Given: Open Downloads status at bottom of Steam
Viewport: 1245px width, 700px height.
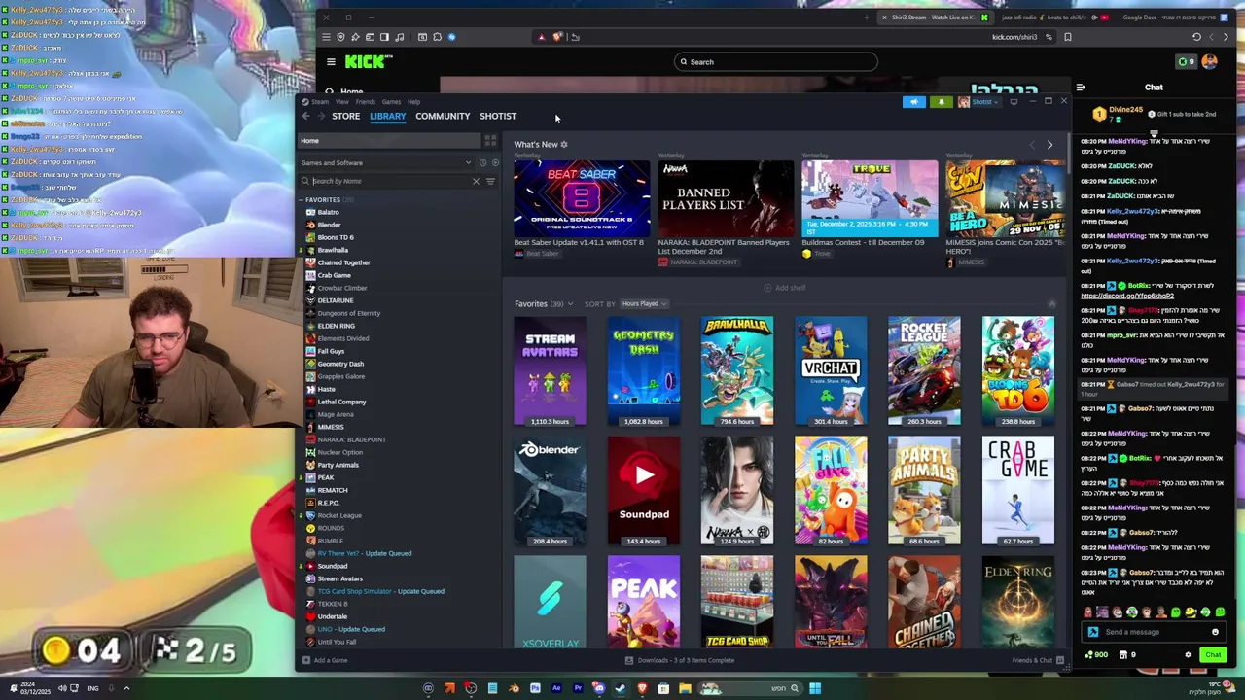Looking at the screenshot, I should click(x=680, y=661).
